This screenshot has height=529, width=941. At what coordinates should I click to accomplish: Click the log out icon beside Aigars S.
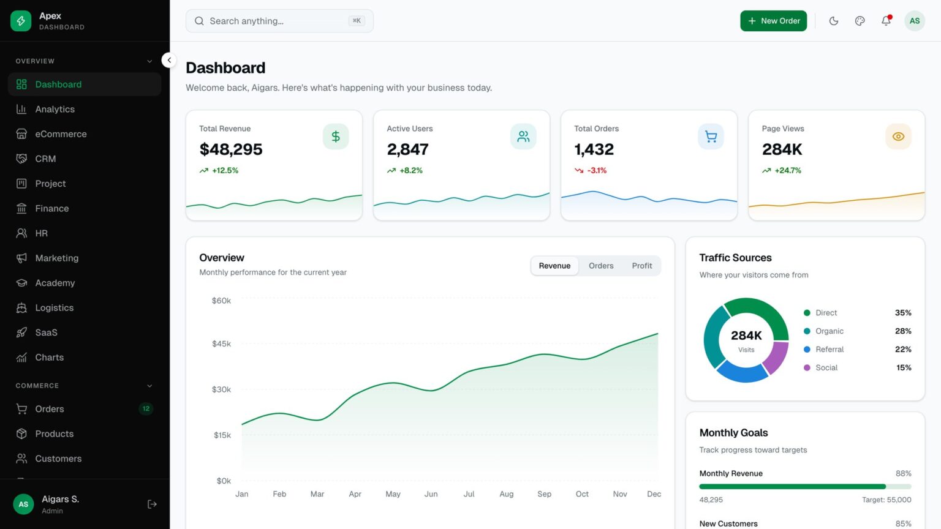[152, 504]
